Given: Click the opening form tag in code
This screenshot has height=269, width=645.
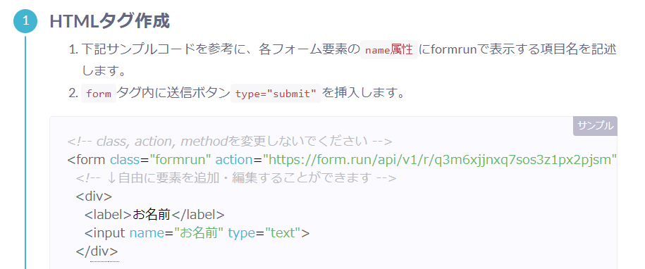Looking at the screenshot, I should pos(87,159).
